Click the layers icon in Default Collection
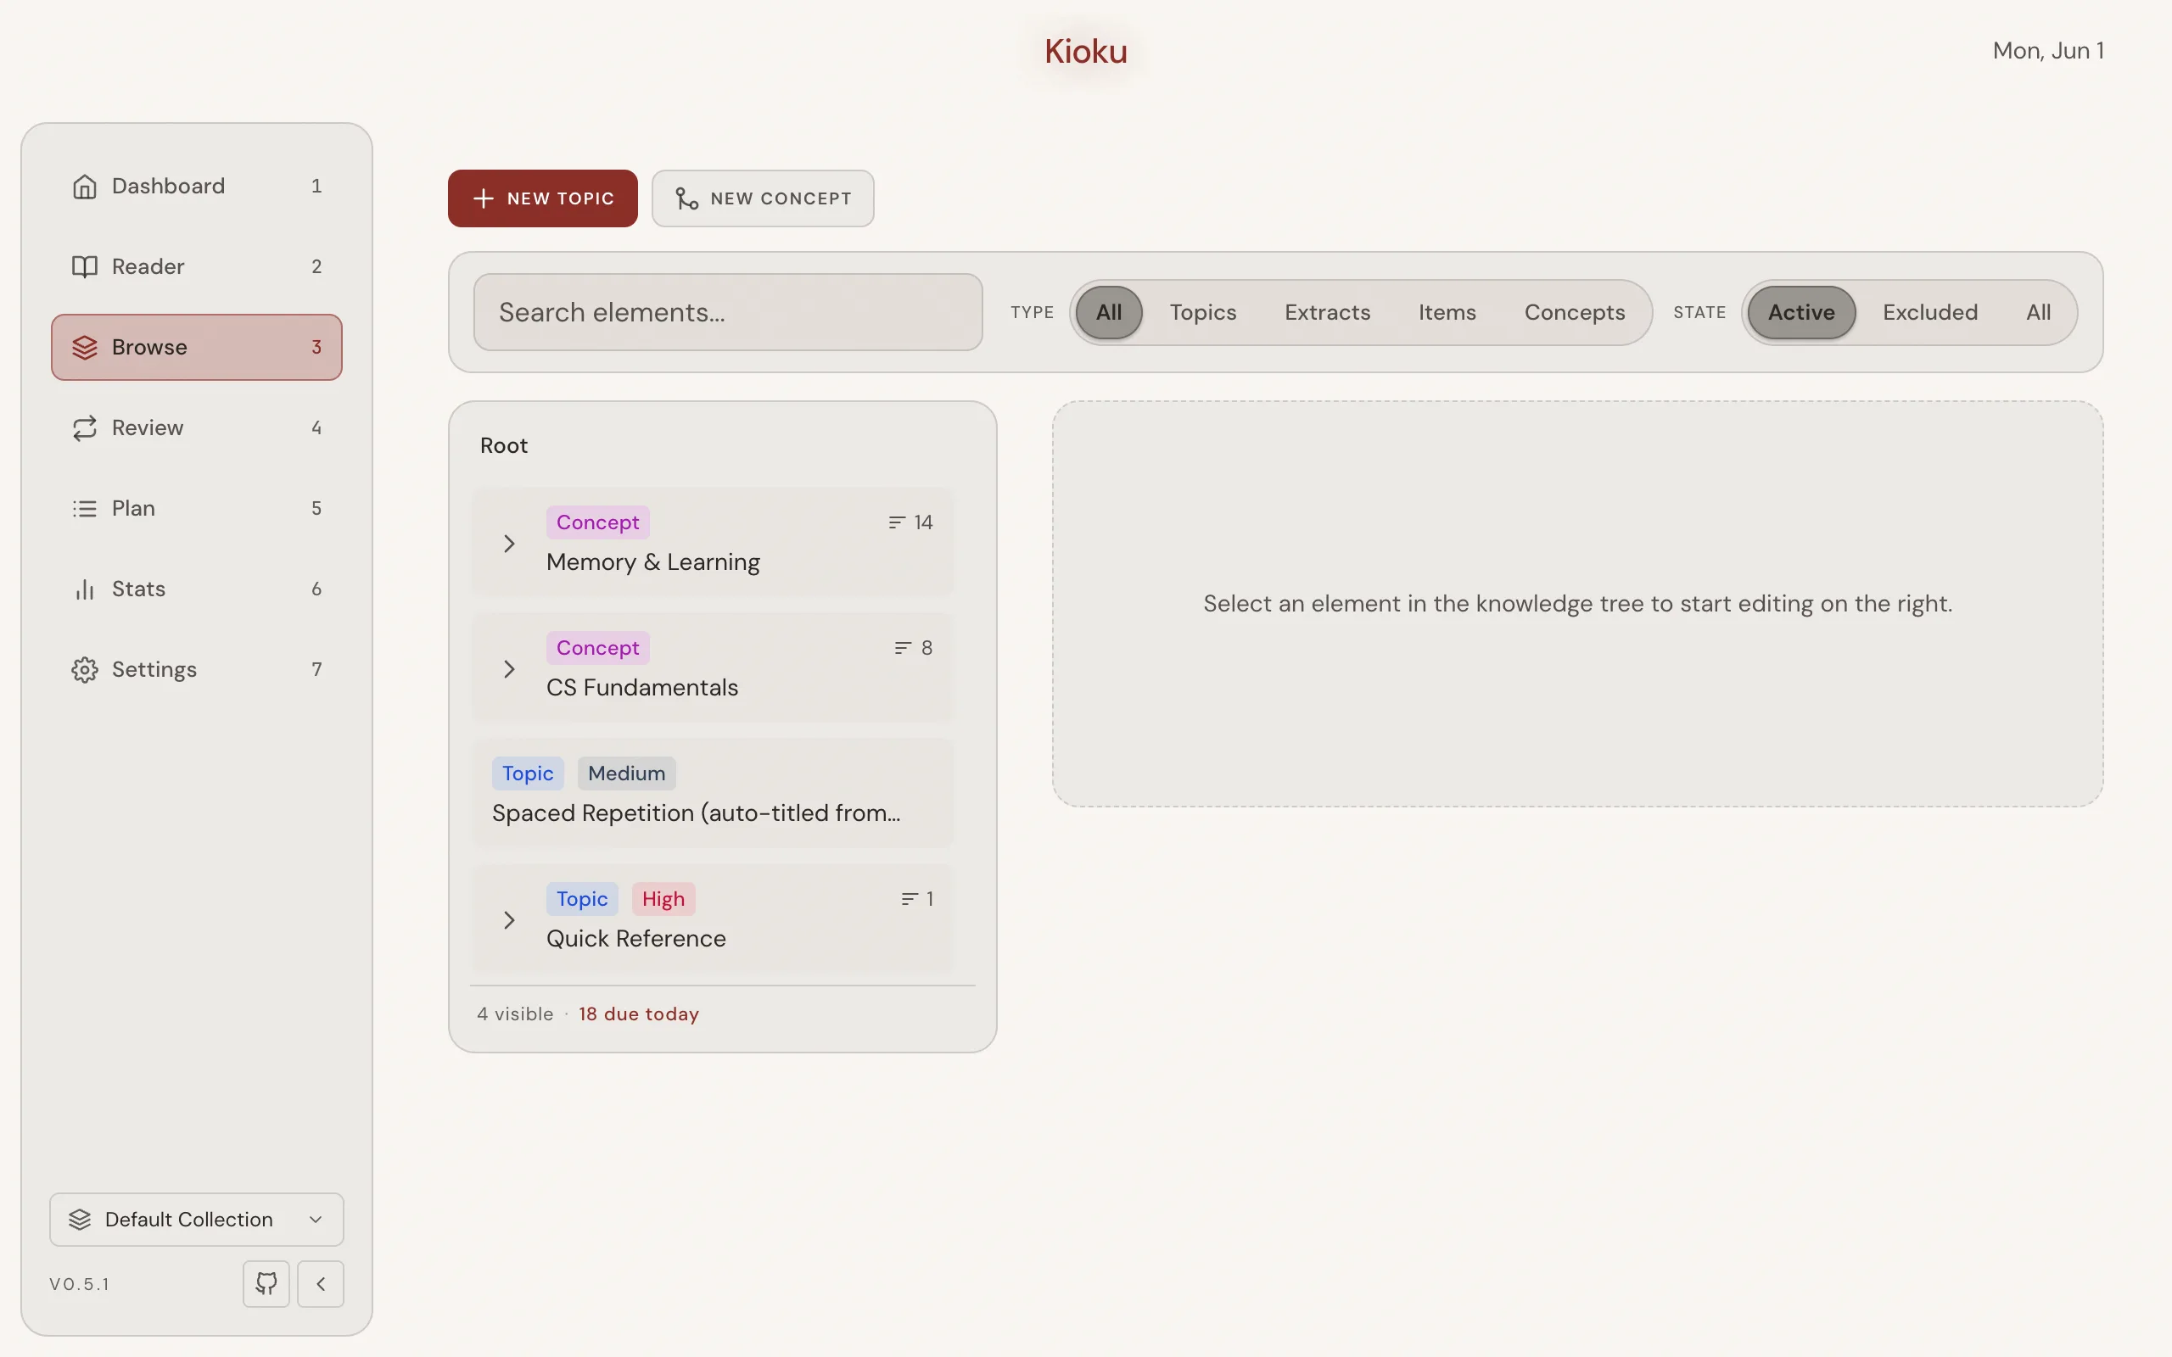The width and height of the screenshot is (2172, 1357). 80,1219
